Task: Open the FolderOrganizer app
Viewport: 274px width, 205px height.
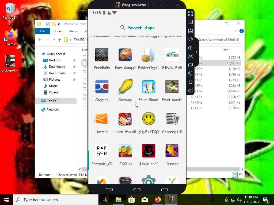Action: [148, 55]
